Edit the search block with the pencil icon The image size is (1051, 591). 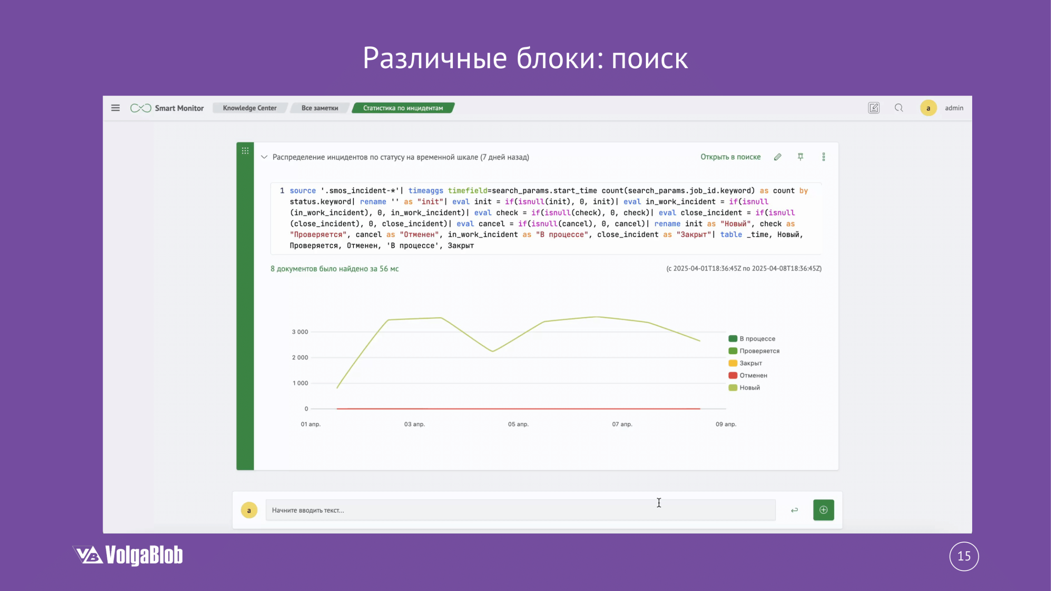coord(778,157)
